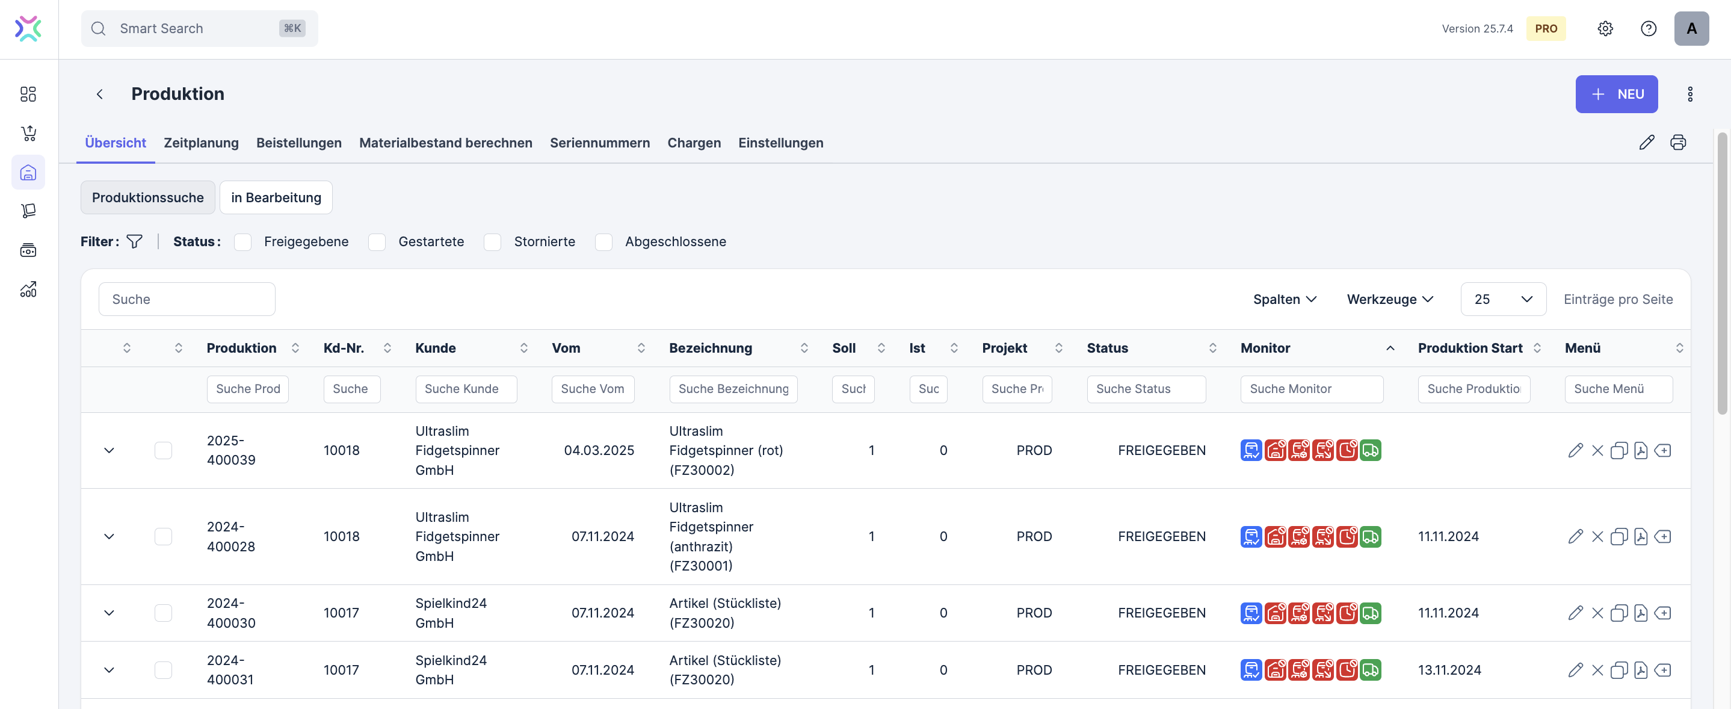Click the in Bearbeitung button

pyautogui.click(x=276, y=197)
